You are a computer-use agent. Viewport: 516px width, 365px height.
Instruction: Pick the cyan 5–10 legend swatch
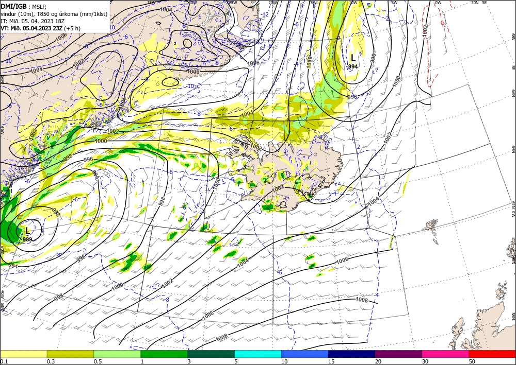point(258,354)
